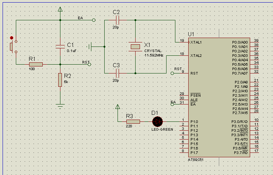Click capacitor C1 symbol
This screenshot has height=175, width=273.
(x=60, y=47)
